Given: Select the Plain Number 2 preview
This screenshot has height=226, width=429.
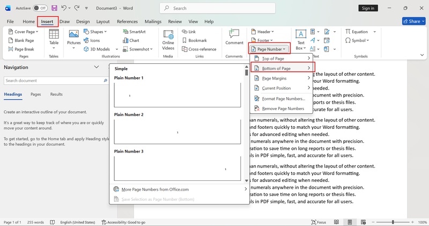Looking at the screenshot, I should point(177,132).
